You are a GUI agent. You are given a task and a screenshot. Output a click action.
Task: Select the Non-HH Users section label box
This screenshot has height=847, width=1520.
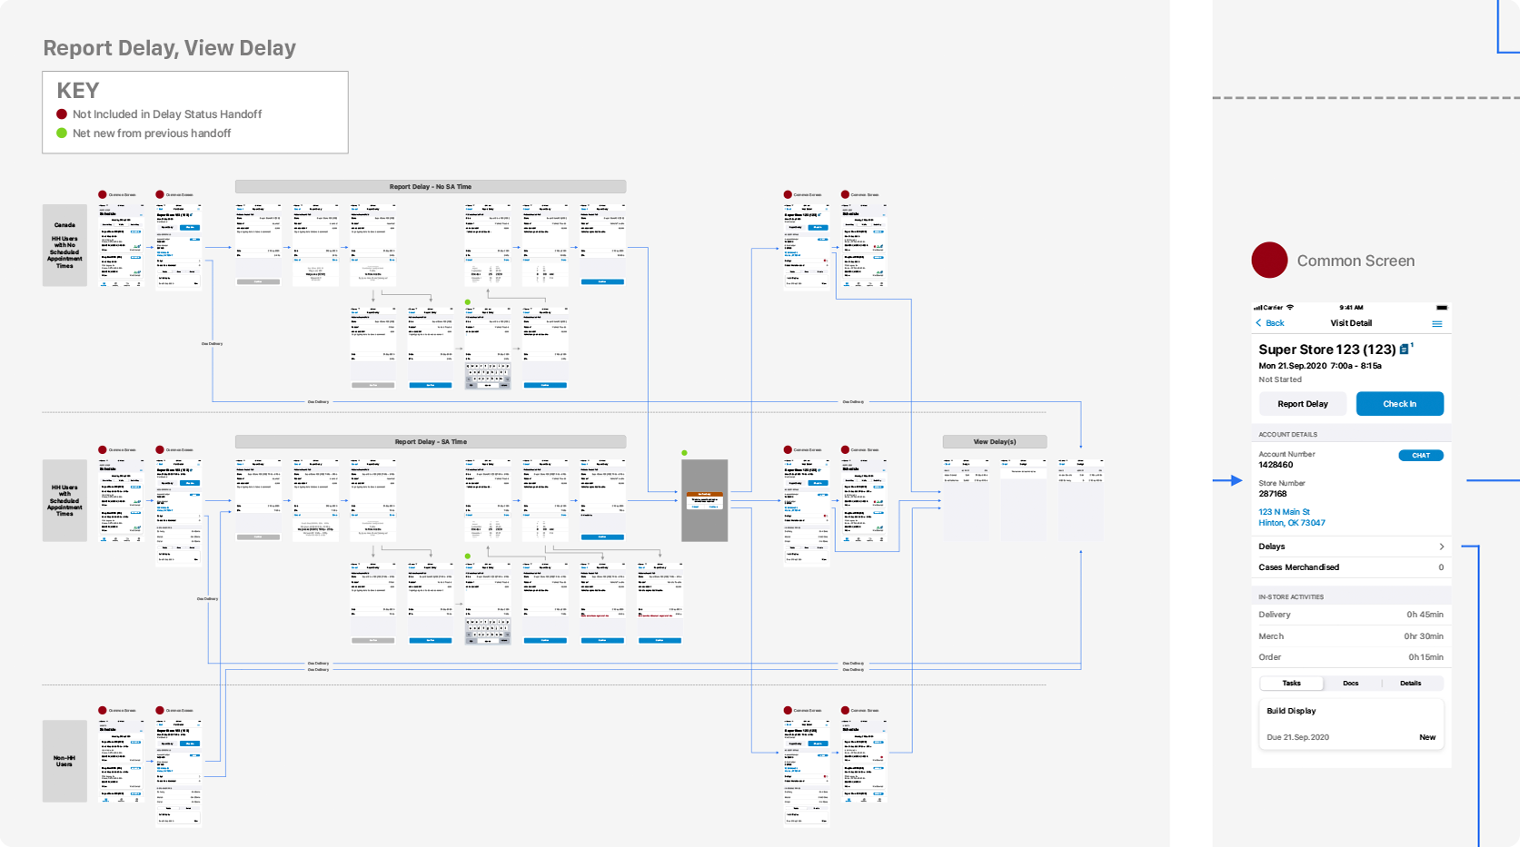point(65,761)
